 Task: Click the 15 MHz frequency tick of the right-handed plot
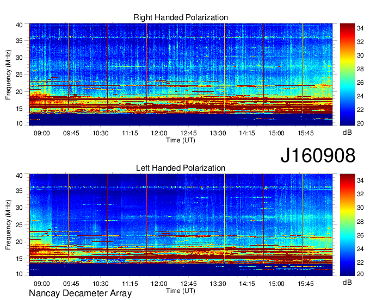[19, 109]
